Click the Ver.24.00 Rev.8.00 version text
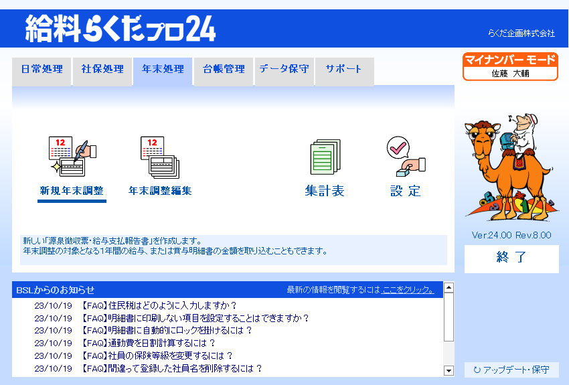This screenshot has width=569, height=385. [511, 235]
